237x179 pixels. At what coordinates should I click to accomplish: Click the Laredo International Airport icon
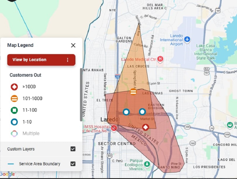click(187, 40)
